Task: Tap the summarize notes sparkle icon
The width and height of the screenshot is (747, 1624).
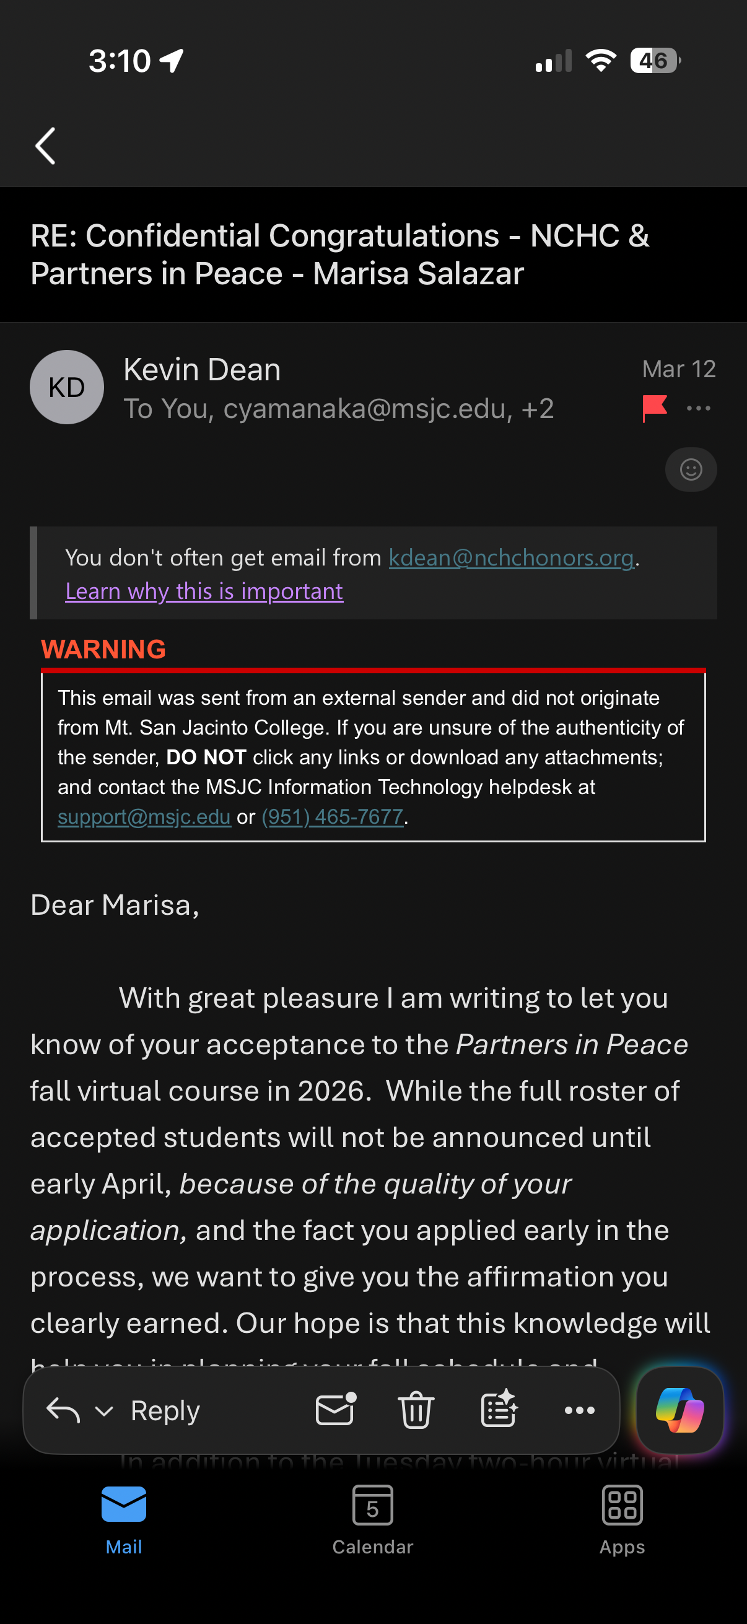Action: [x=499, y=1410]
